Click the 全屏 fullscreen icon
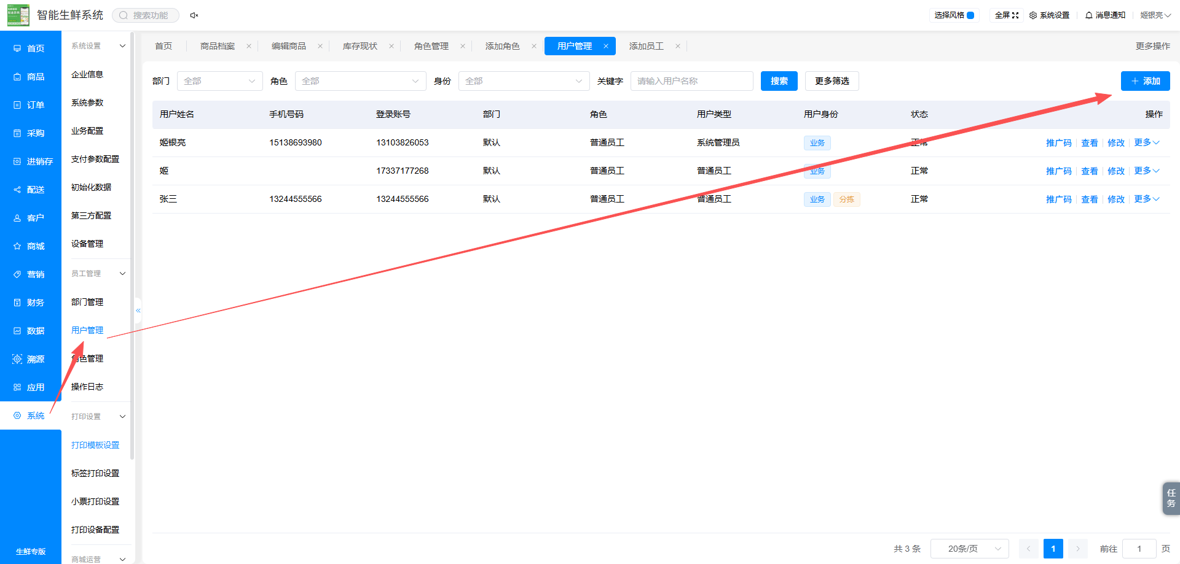The width and height of the screenshot is (1180, 564). pos(1015,15)
